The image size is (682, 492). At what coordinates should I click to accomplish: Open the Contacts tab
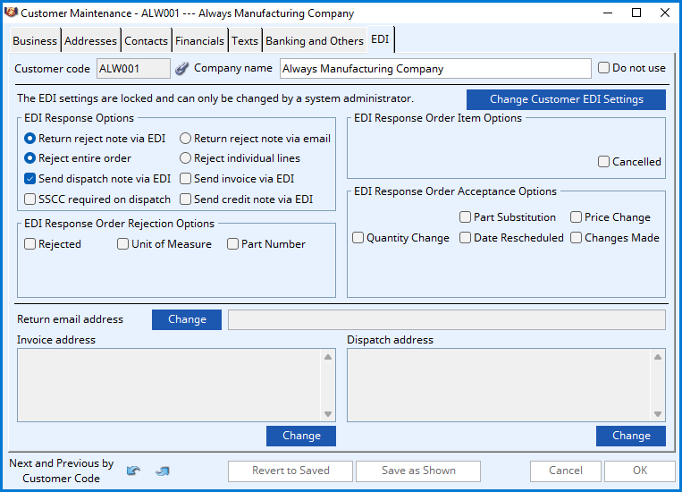[x=147, y=41]
